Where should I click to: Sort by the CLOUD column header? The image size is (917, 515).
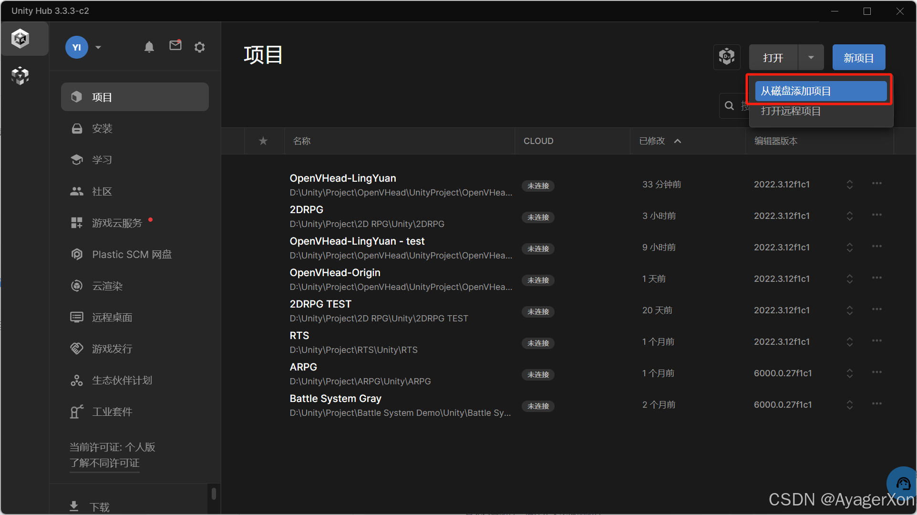pos(538,141)
